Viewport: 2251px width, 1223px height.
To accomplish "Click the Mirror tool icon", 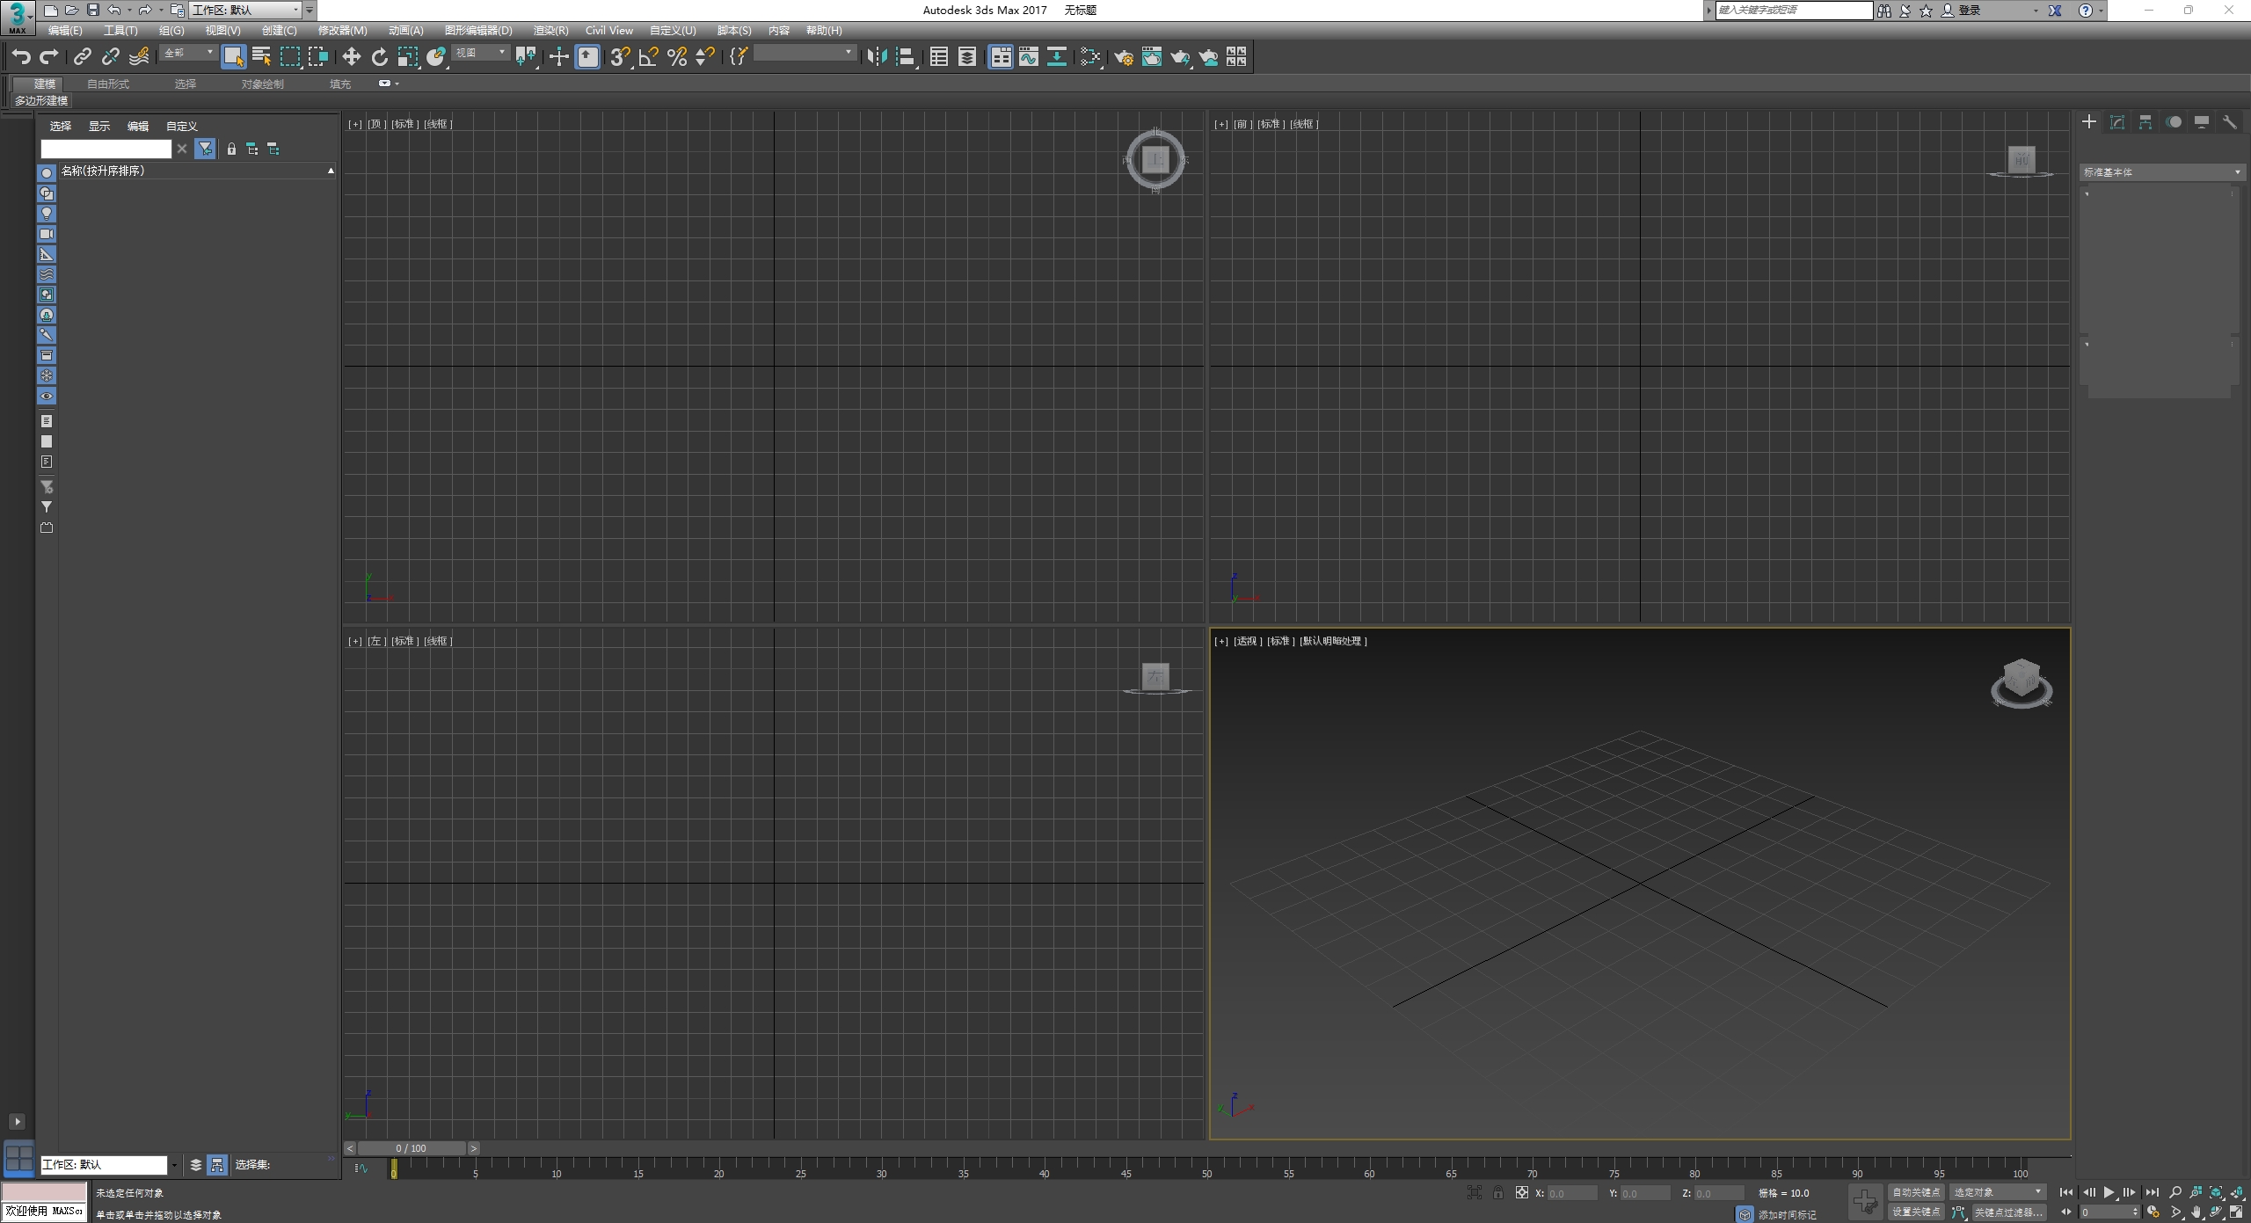I will (876, 57).
